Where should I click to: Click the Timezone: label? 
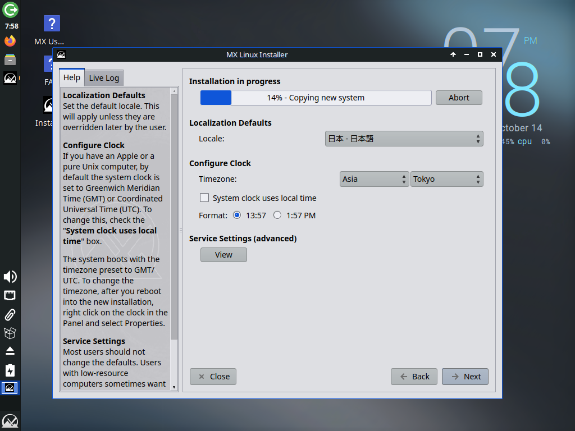[x=218, y=179]
